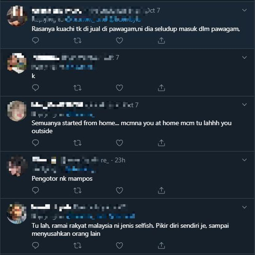This screenshot has width=255, height=255.
Task: Open chevron menu on the 'Semuanya started' tweet
Action: pos(244,105)
